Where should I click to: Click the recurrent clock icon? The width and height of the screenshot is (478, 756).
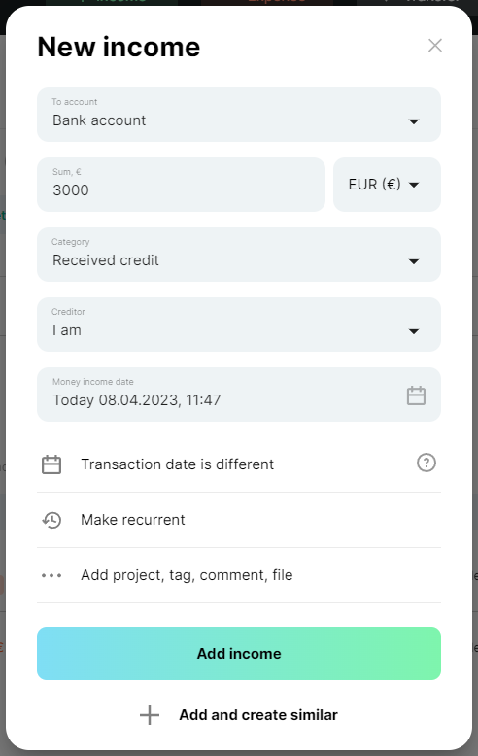(51, 520)
